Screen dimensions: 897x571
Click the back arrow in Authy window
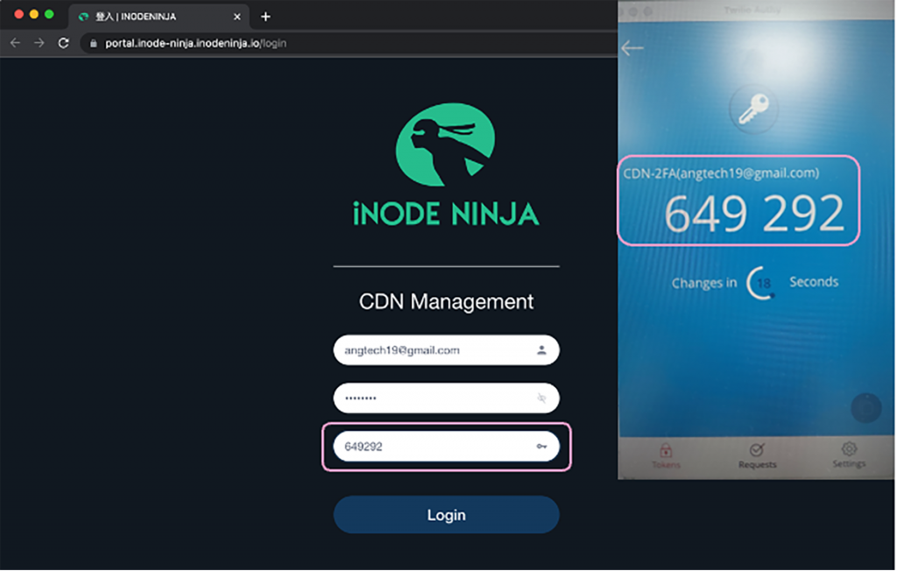pos(632,48)
